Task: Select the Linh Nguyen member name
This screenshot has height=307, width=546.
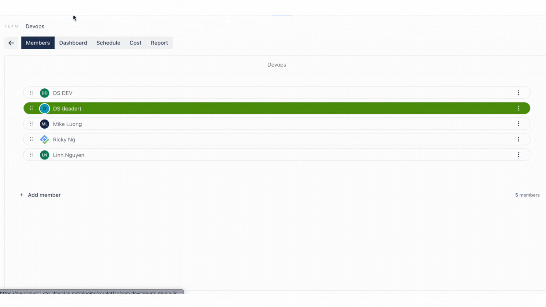Action: (x=69, y=155)
